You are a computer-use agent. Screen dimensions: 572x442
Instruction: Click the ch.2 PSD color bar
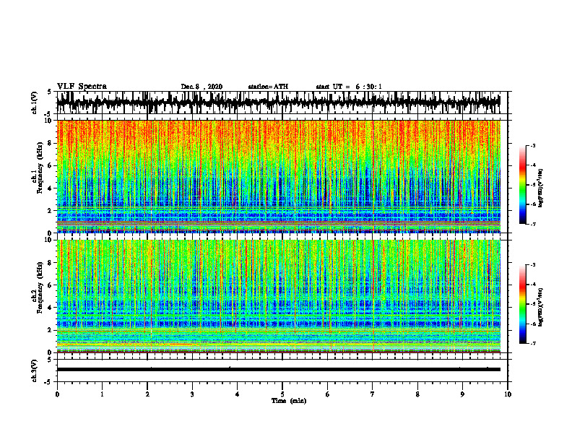[523, 304]
